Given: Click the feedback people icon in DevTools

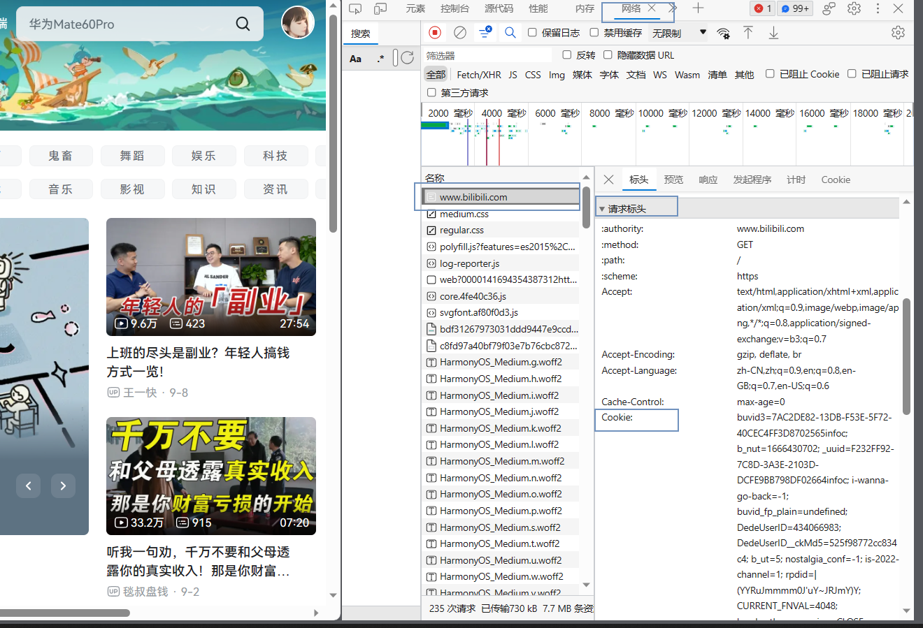Looking at the screenshot, I should 829,8.
